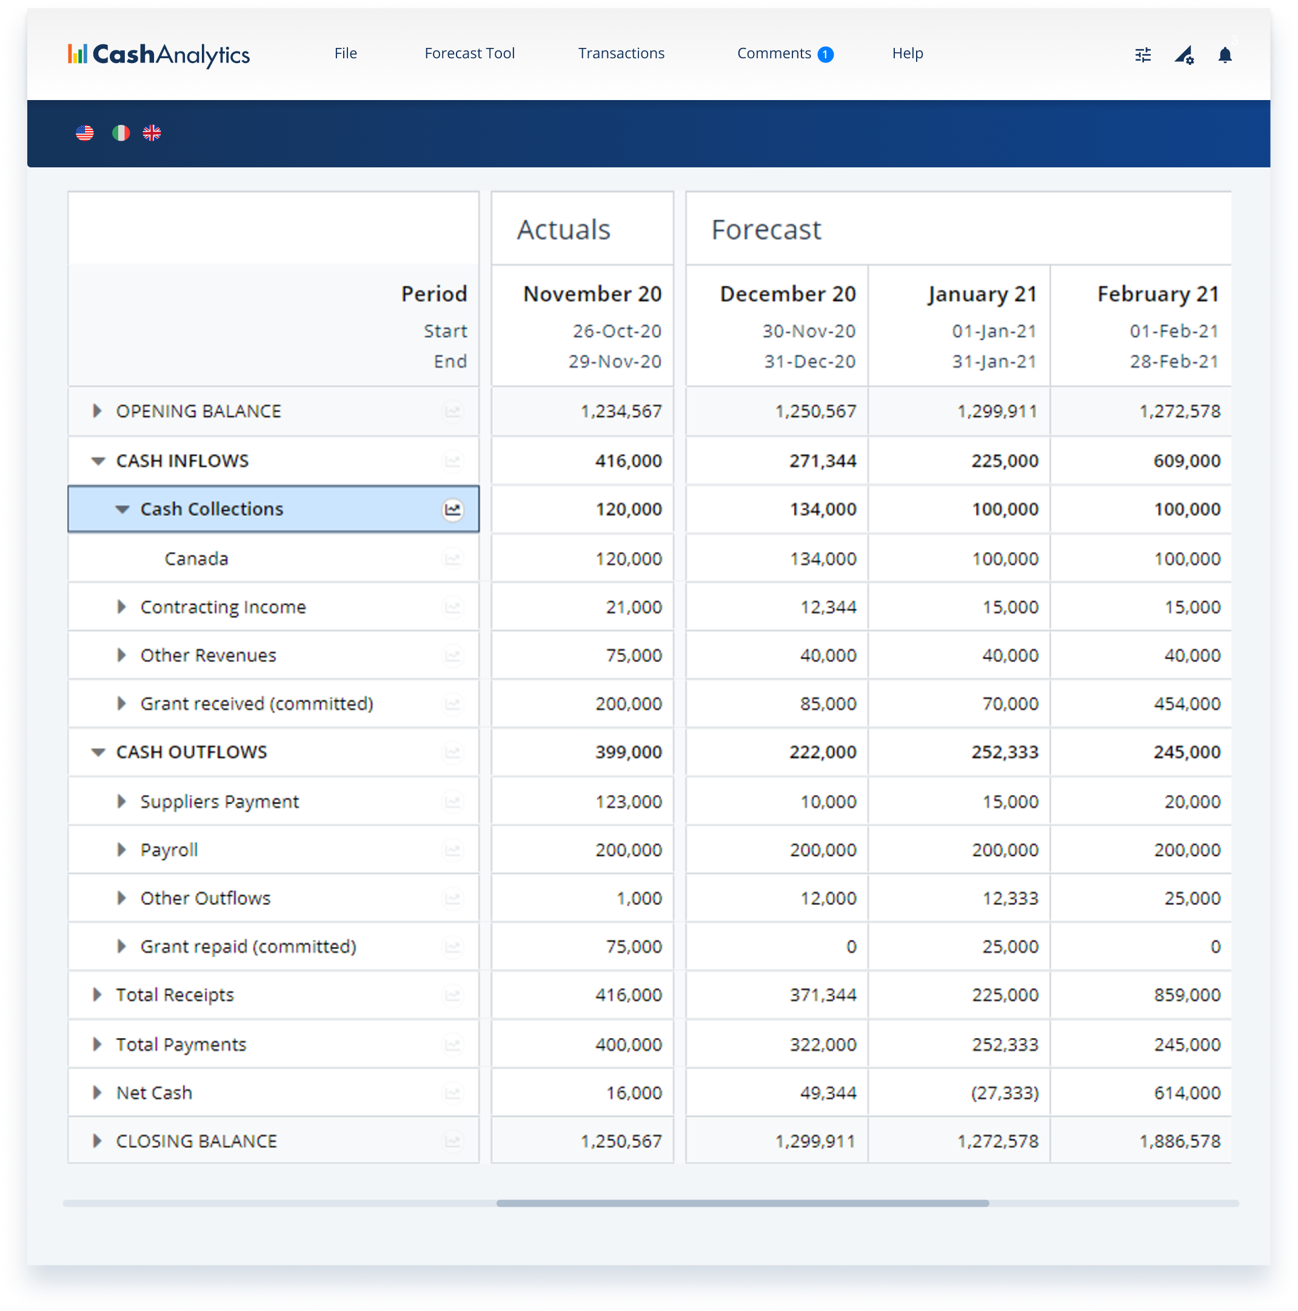
Task: Click the Help menu link
Action: click(907, 53)
